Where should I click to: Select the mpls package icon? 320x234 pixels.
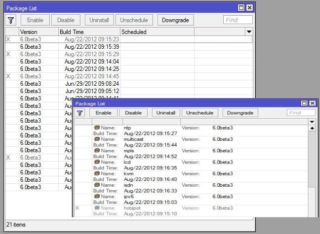click(x=97, y=151)
